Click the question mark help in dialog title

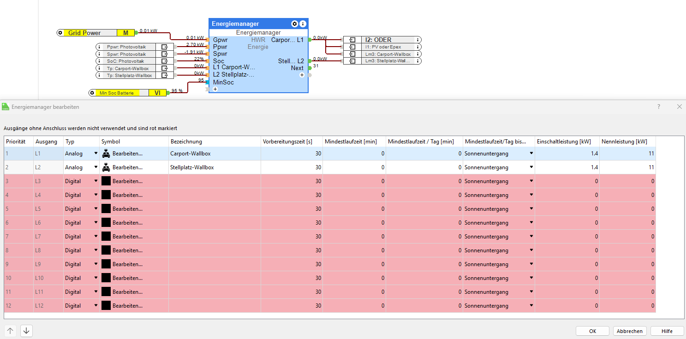pos(658,107)
